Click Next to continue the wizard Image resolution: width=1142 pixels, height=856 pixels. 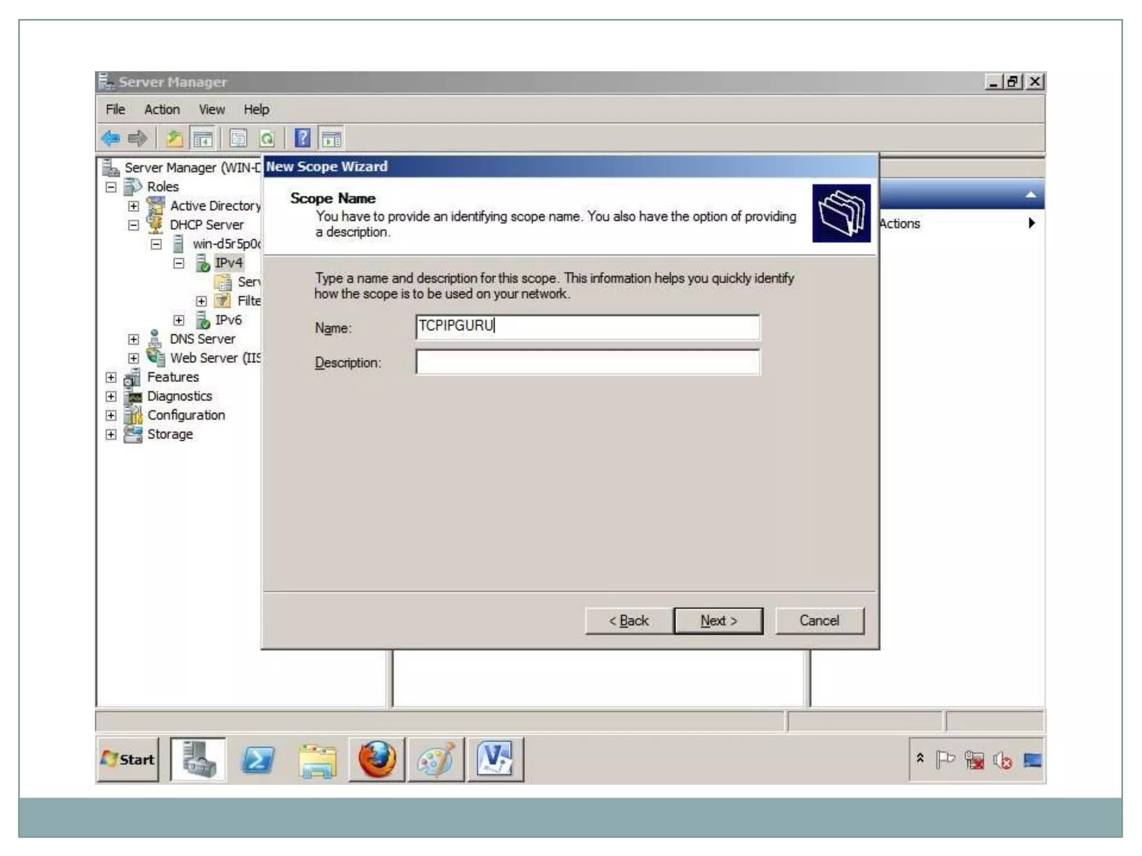coord(719,620)
